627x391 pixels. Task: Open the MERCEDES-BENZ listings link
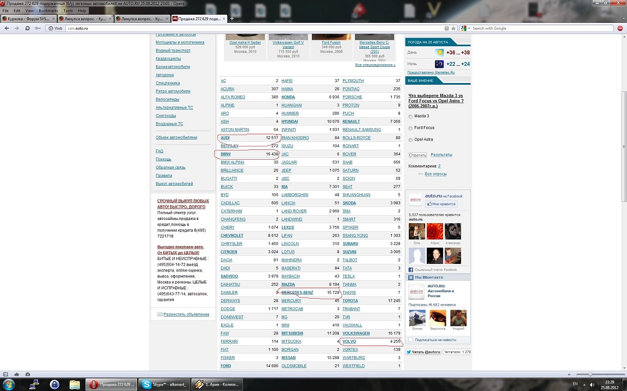[297, 293]
